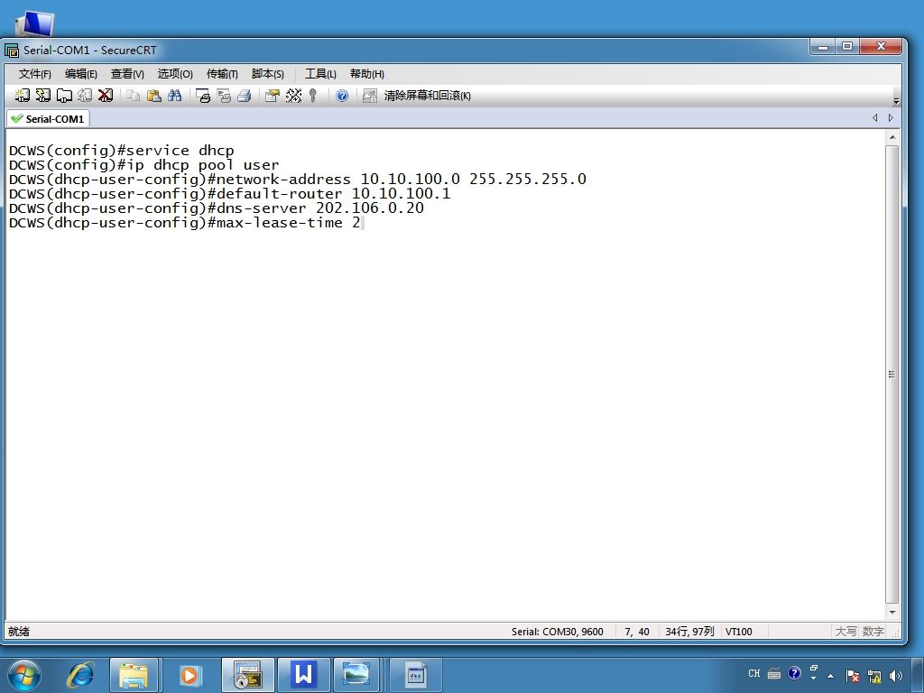
Task: Select the Serial-COM1 session tab
Action: point(49,118)
